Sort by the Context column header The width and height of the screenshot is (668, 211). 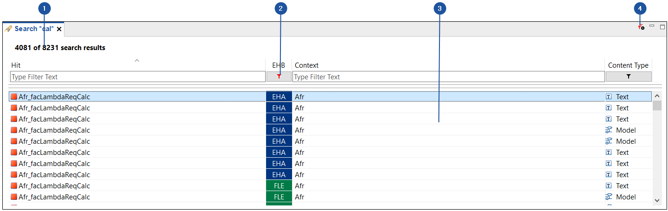pos(307,65)
